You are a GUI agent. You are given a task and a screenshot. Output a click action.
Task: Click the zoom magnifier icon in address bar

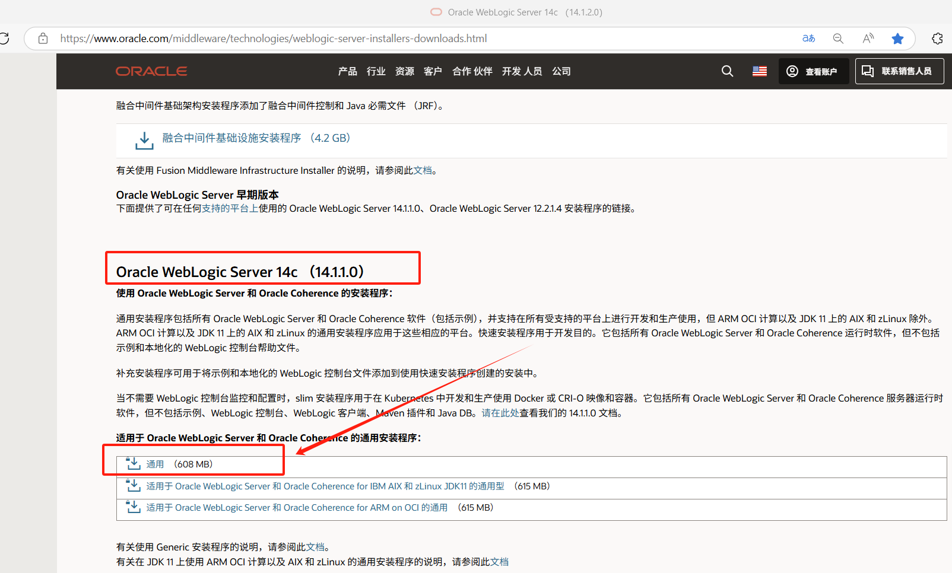pos(838,39)
